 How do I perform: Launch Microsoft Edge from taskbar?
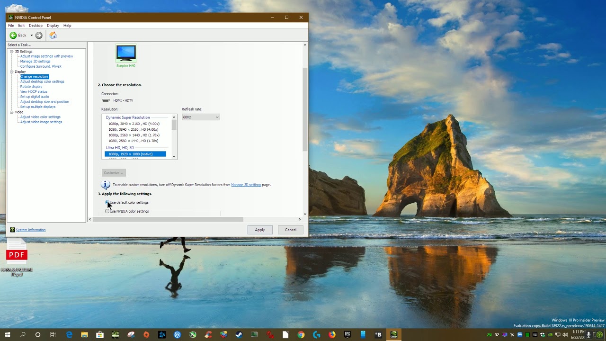click(69, 335)
